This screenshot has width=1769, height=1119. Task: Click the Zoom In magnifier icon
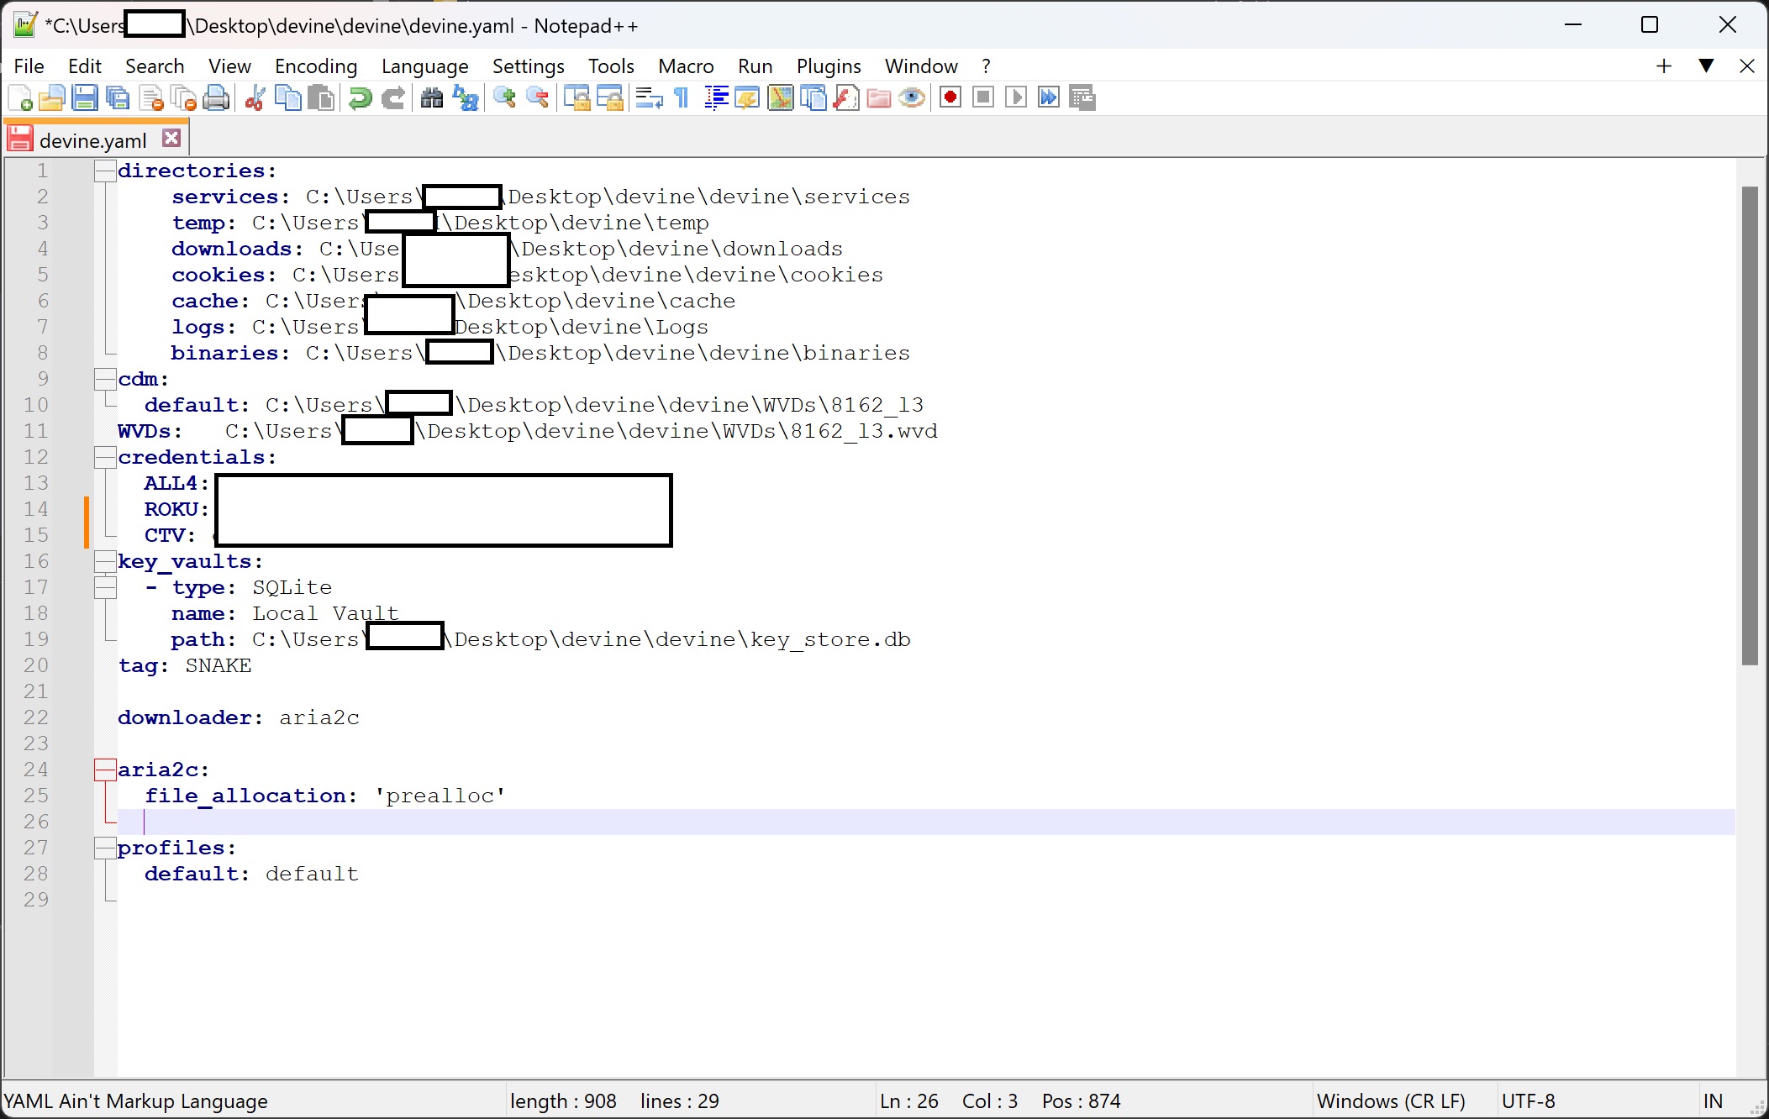coord(504,98)
